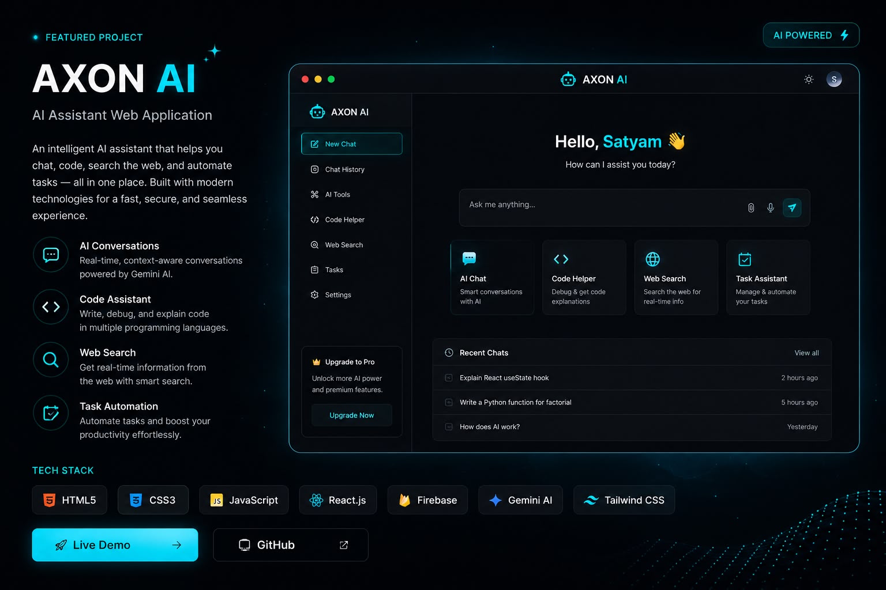Open the Task Assistant card

(768, 277)
